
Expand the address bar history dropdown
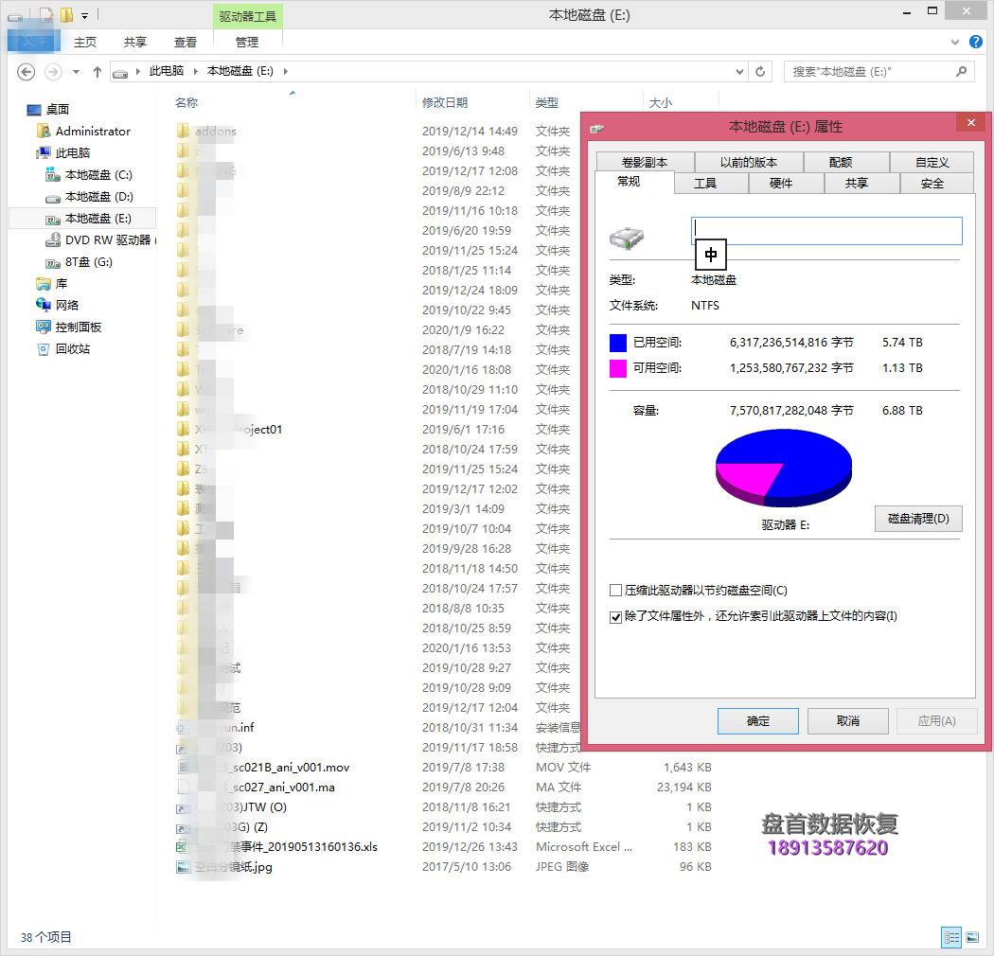(x=739, y=72)
